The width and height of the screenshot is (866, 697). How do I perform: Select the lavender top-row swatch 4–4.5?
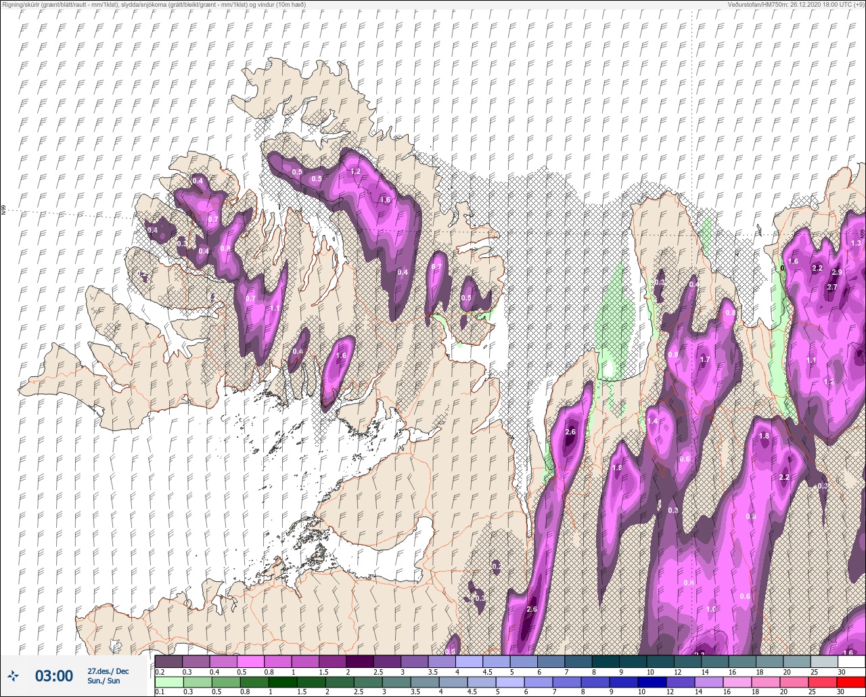coord(469,661)
